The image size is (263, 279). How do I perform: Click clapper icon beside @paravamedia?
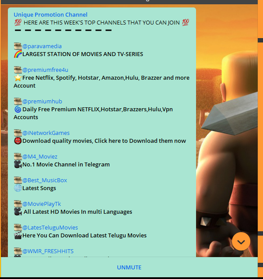(18, 46)
